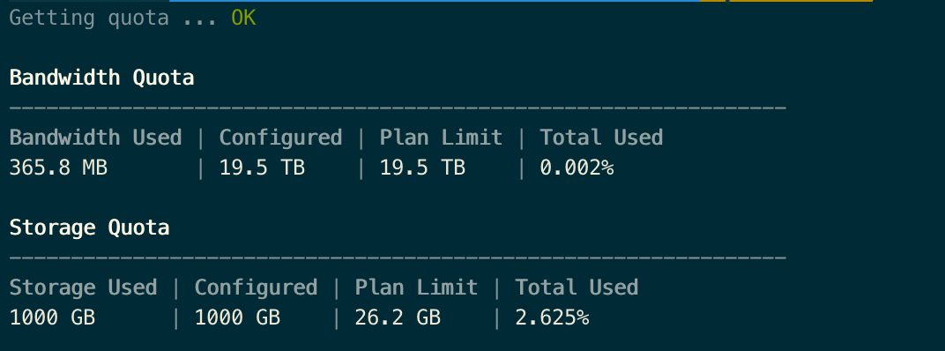Click the 2.625% storage total used value
Viewport: 945px width, 351px height.
click(552, 317)
